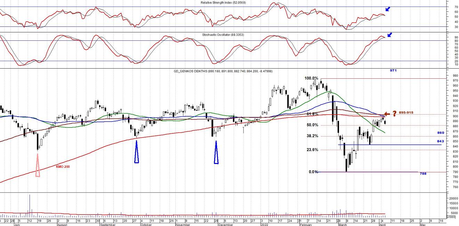Select the 23.6% Fibonacci level label
The height and width of the screenshot is (226, 459).
pos(313,150)
